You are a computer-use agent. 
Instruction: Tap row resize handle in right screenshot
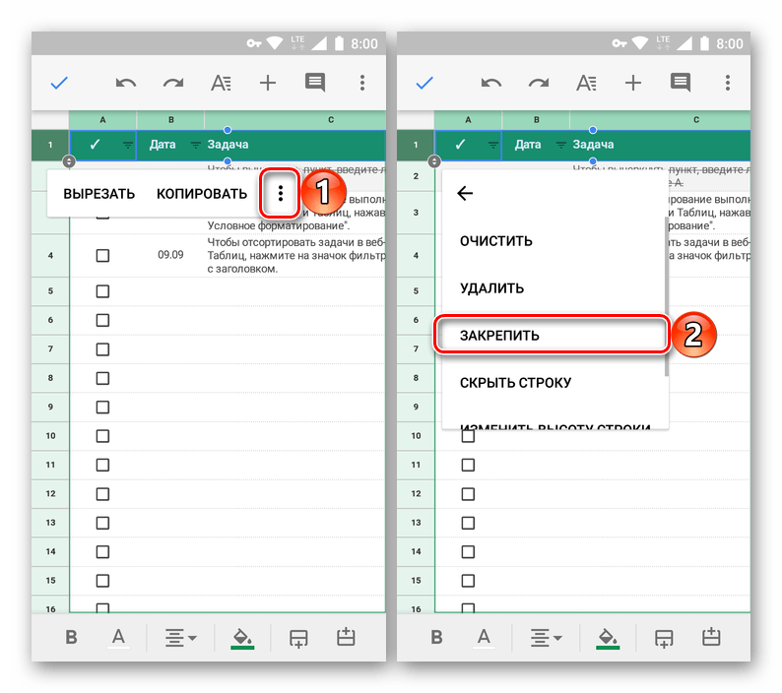coord(434,161)
